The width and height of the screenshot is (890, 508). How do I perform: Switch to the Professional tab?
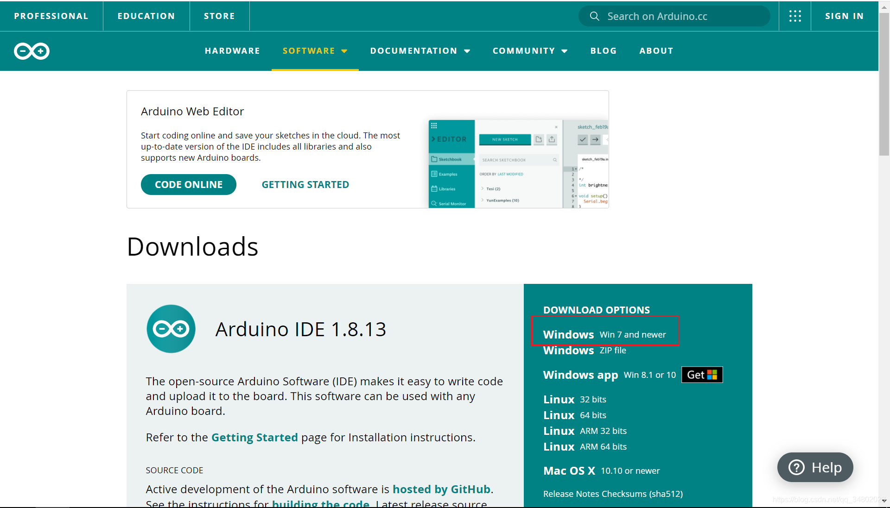pyautogui.click(x=51, y=16)
